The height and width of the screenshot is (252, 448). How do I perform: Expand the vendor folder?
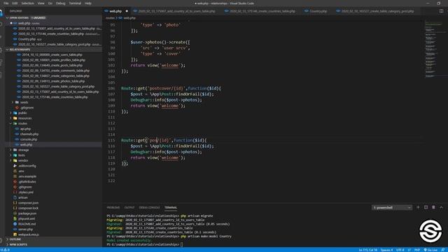tap(11, 160)
